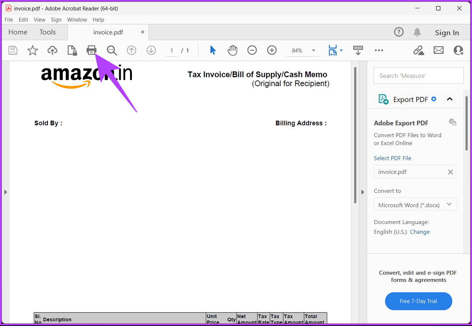Open the Find text magnifier icon
The image size is (472, 326).
tap(112, 51)
